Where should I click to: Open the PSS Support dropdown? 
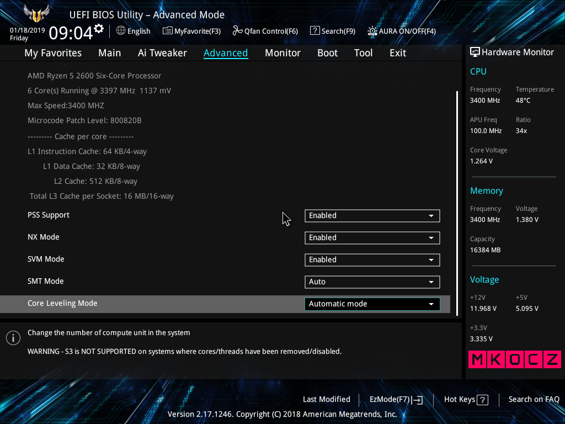pyautogui.click(x=372, y=216)
